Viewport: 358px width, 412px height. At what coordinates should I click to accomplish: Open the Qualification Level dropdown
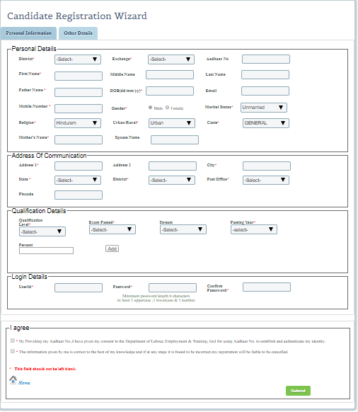coord(42,231)
